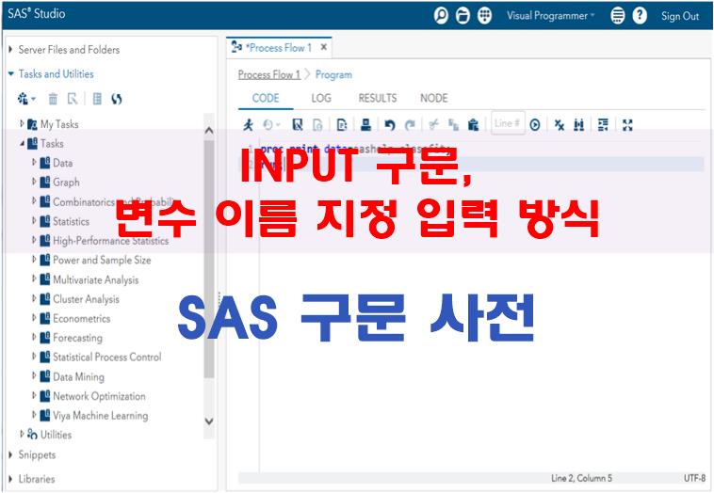Open the Help question mark icon
Viewport: 714px width, 493px height.
[x=640, y=16]
